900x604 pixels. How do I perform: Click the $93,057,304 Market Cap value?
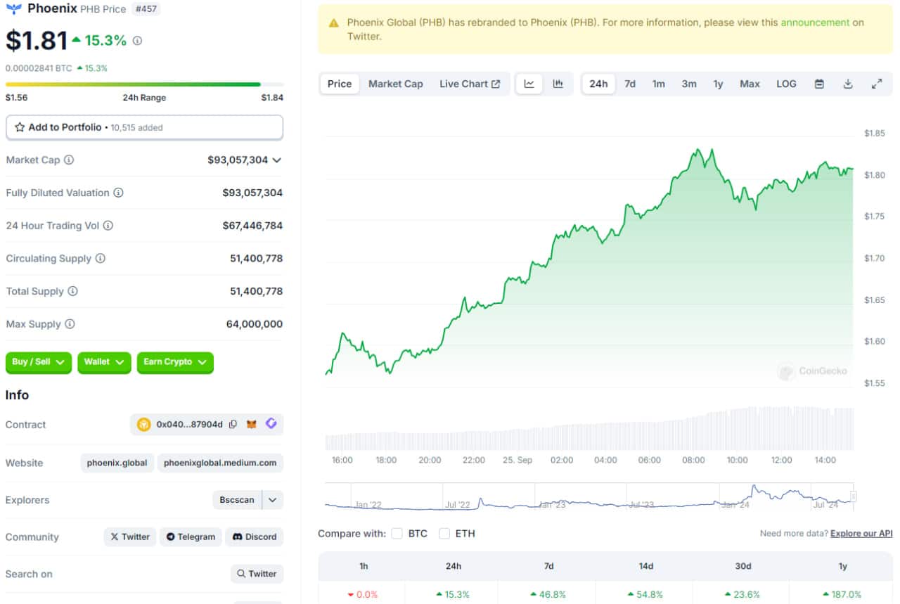238,160
